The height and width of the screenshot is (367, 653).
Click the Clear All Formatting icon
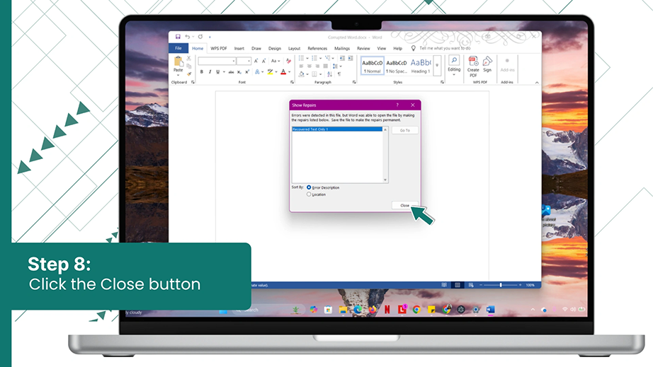288,61
